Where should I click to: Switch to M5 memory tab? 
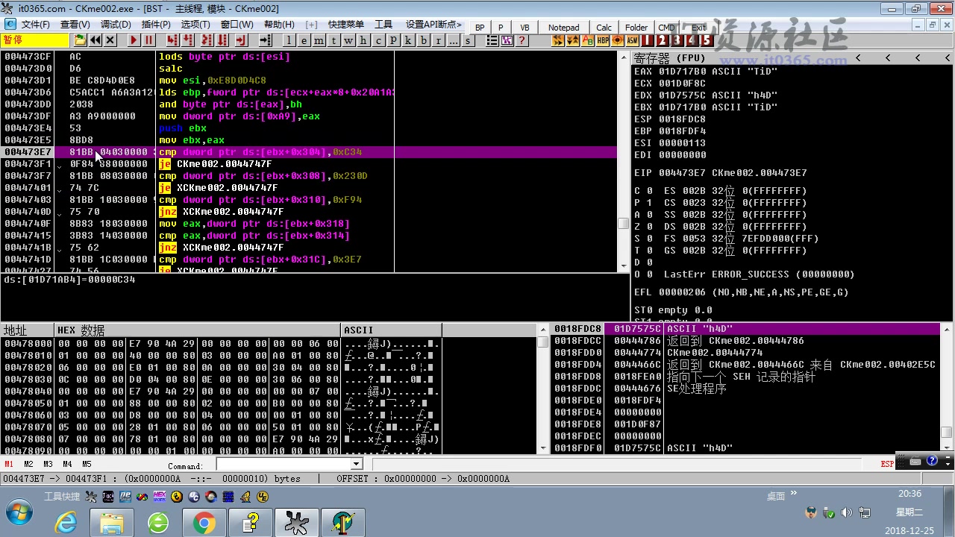[87, 465]
